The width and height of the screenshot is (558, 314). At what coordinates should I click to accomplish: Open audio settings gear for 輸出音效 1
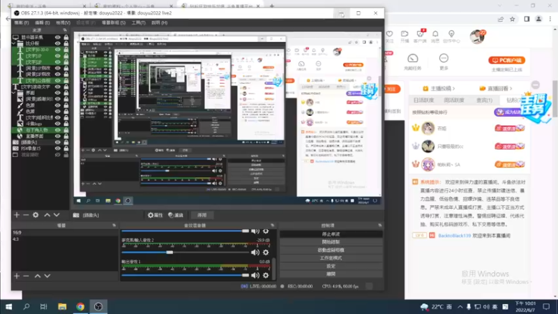pyautogui.click(x=266, y=275)
